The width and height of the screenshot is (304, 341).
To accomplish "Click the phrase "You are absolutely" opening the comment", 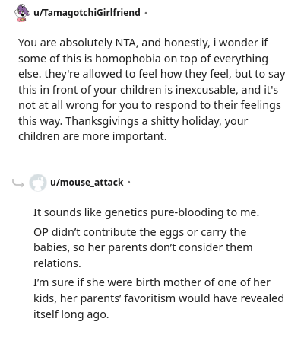I will click(65, 43).
